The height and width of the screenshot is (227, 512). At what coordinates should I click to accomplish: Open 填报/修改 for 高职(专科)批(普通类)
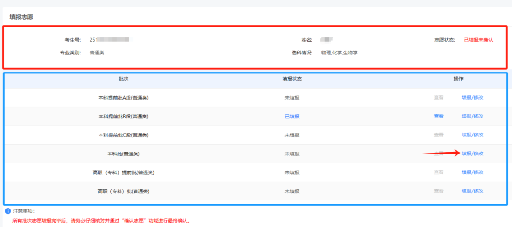click(x=472, y=191)
